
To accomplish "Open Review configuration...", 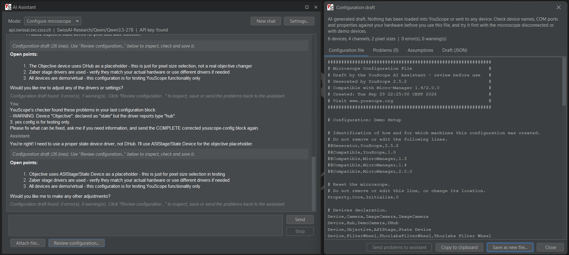I will coord(76,243).
